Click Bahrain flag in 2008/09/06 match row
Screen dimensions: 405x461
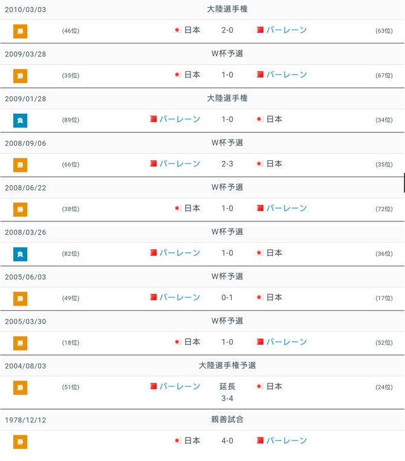(154, 164)
